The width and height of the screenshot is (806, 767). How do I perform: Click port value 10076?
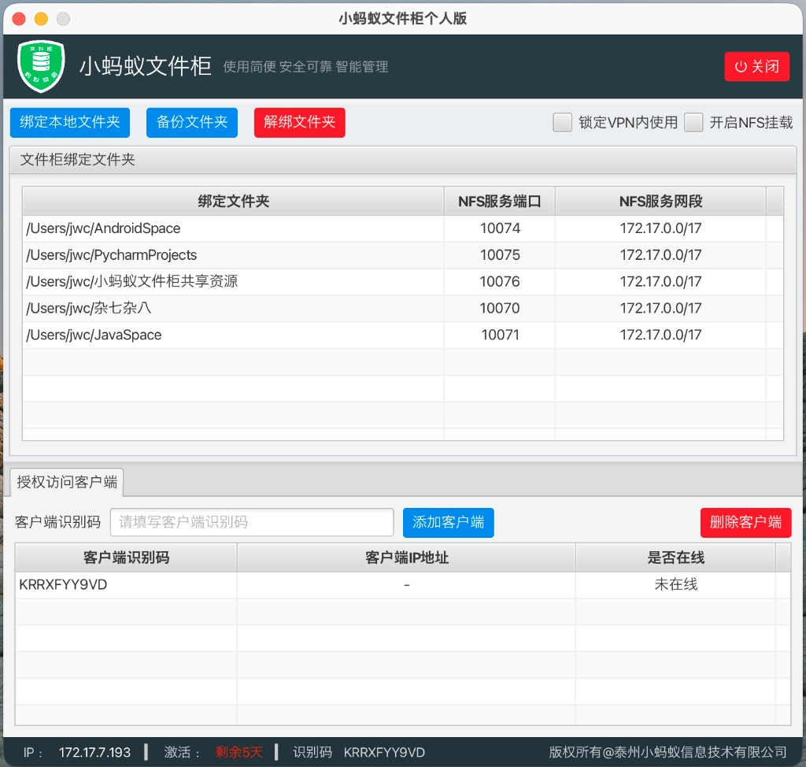click(500, 282)
